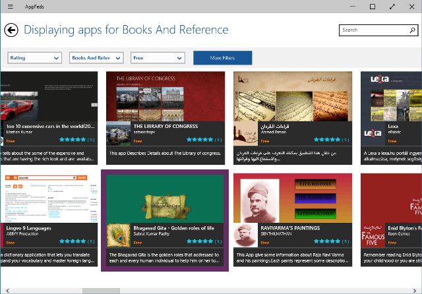Click the mosque icon of Ahmed Esman's app
422x294 pixels.
(245, 133)
